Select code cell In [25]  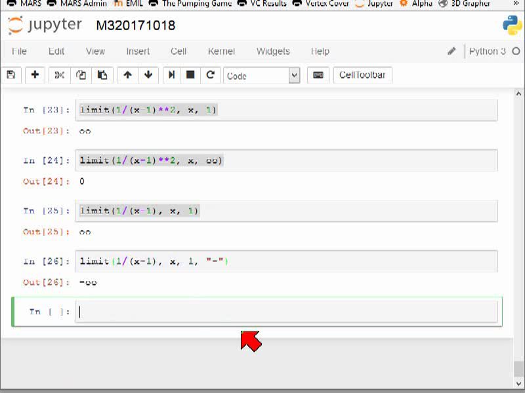pyautogui.click(x=286, y=211)
